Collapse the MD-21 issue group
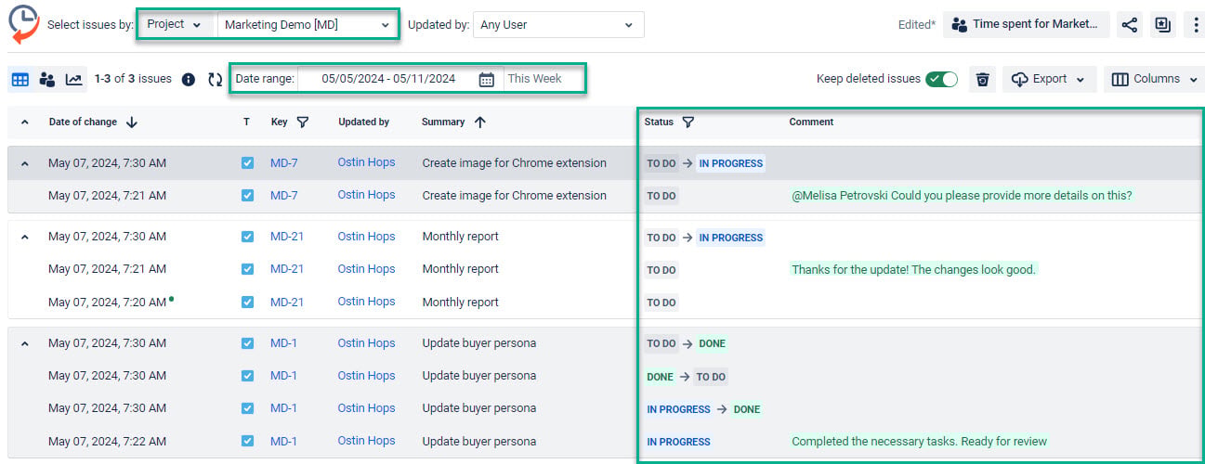1205x464 pixels. click(x=25, y=238)
